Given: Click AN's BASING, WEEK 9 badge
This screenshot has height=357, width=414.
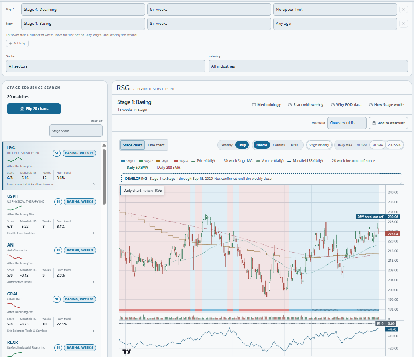Looking at the screenshot, I should [80, 250].
